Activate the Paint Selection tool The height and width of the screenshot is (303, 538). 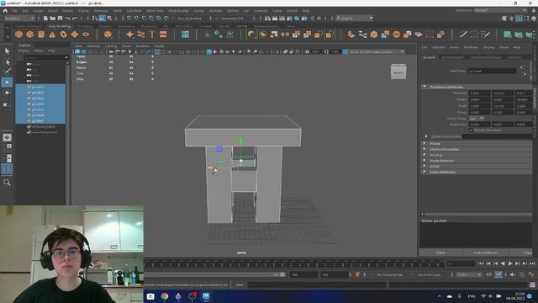pyautogui.click(x=7, y=72)
